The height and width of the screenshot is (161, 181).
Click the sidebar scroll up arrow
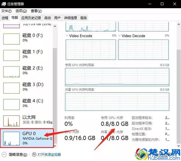coord(55,27)
